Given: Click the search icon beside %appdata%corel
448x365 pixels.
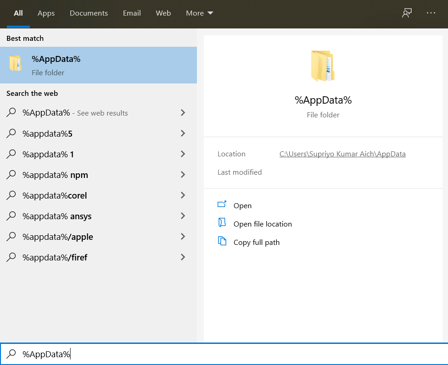Looking at the screenshot, I should click(11, 195).
